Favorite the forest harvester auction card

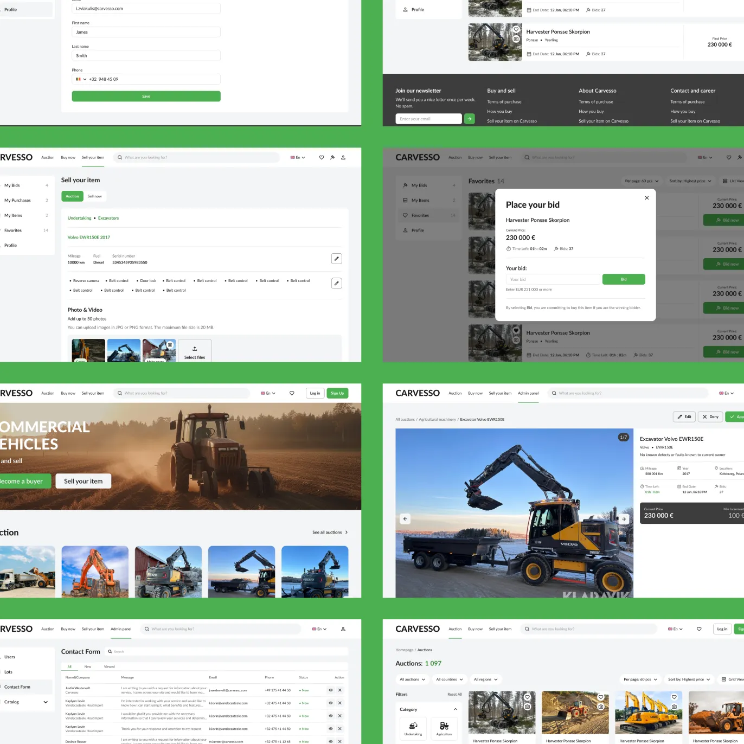527,697
